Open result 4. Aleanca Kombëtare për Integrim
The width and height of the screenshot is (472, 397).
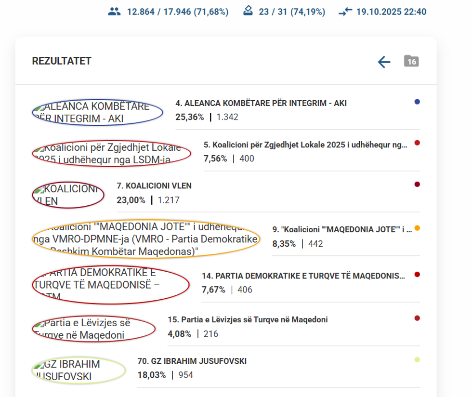[261, 103]
